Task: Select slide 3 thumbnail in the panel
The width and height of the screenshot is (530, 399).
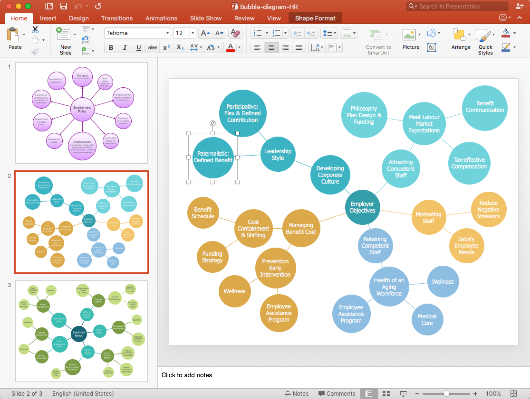Action: pyautogui.click(x=81, y=331)
